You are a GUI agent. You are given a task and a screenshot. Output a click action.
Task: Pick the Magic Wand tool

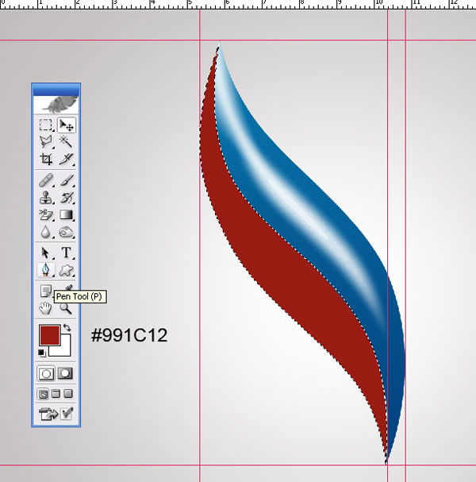coord(66,141)
